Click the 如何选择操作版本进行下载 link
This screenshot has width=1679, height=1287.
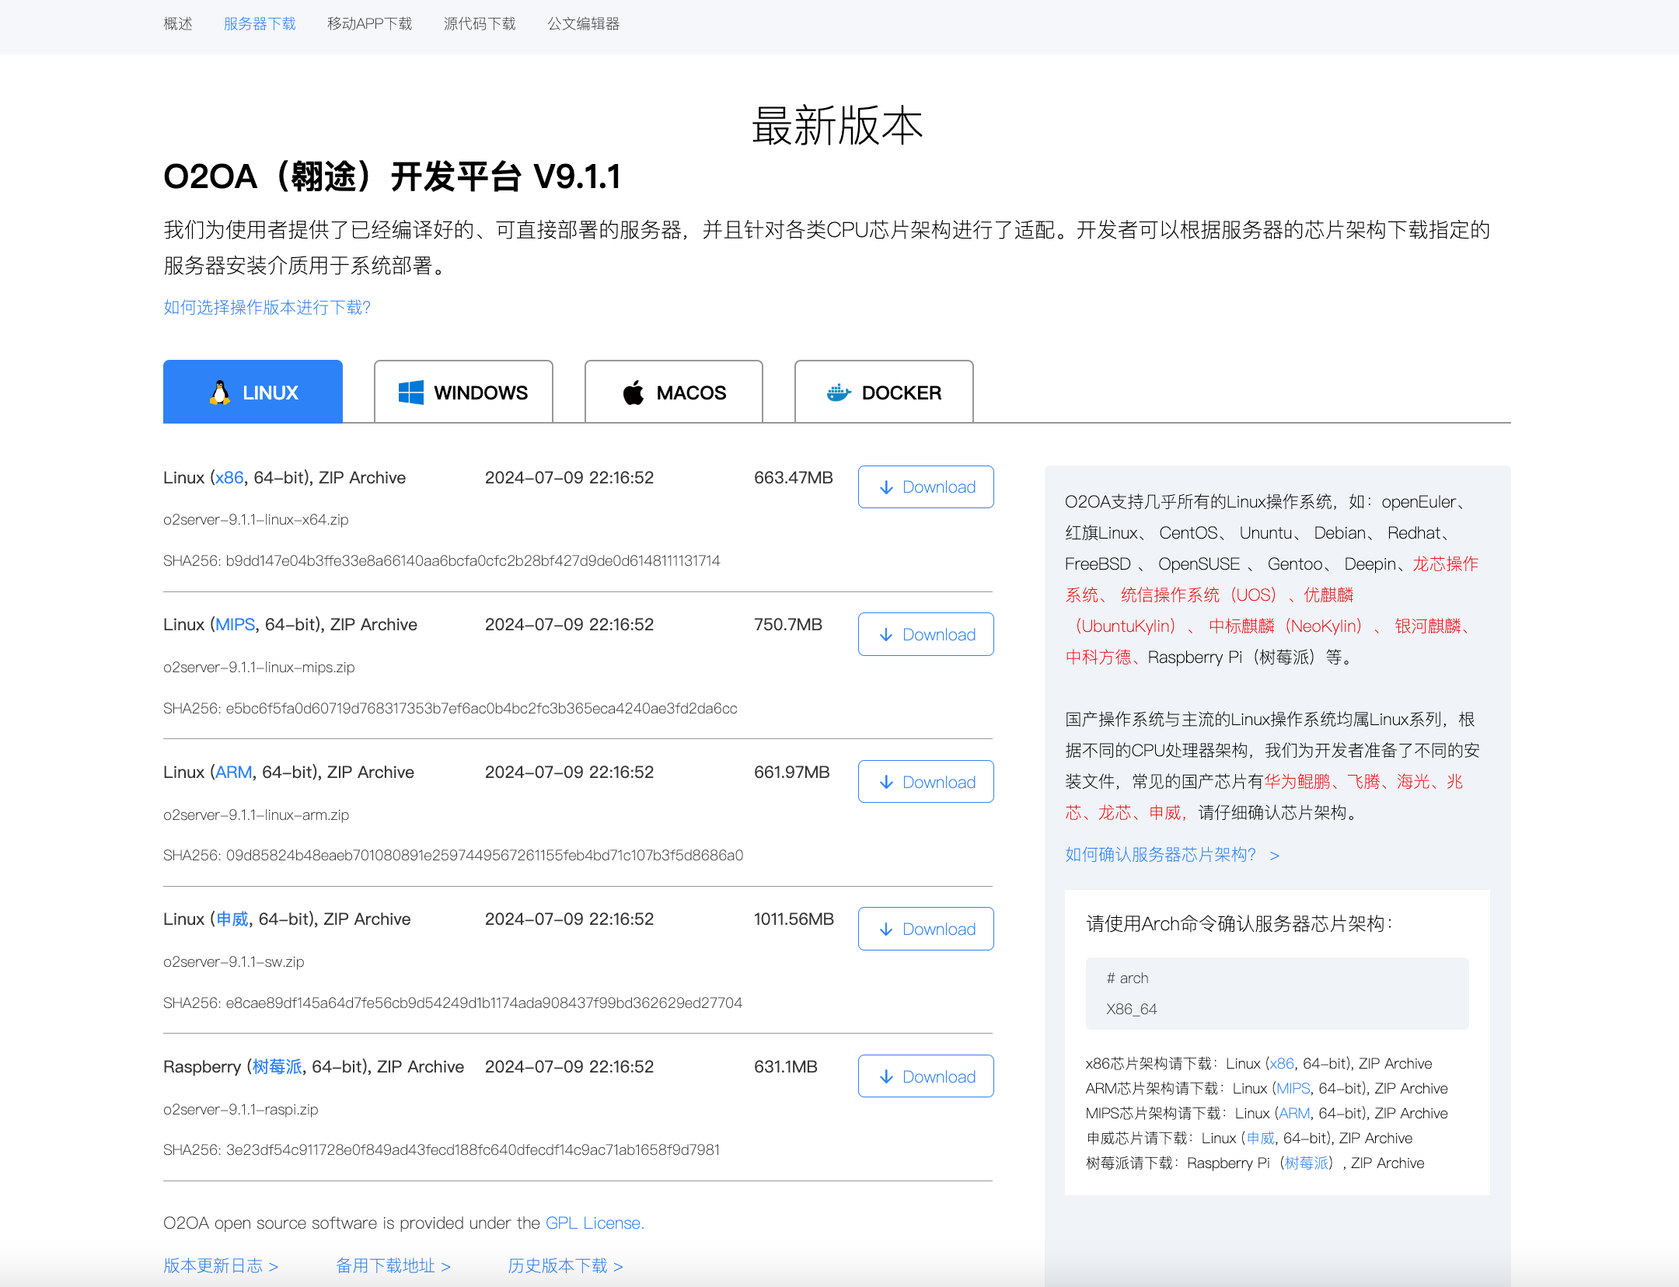(267, 308)
